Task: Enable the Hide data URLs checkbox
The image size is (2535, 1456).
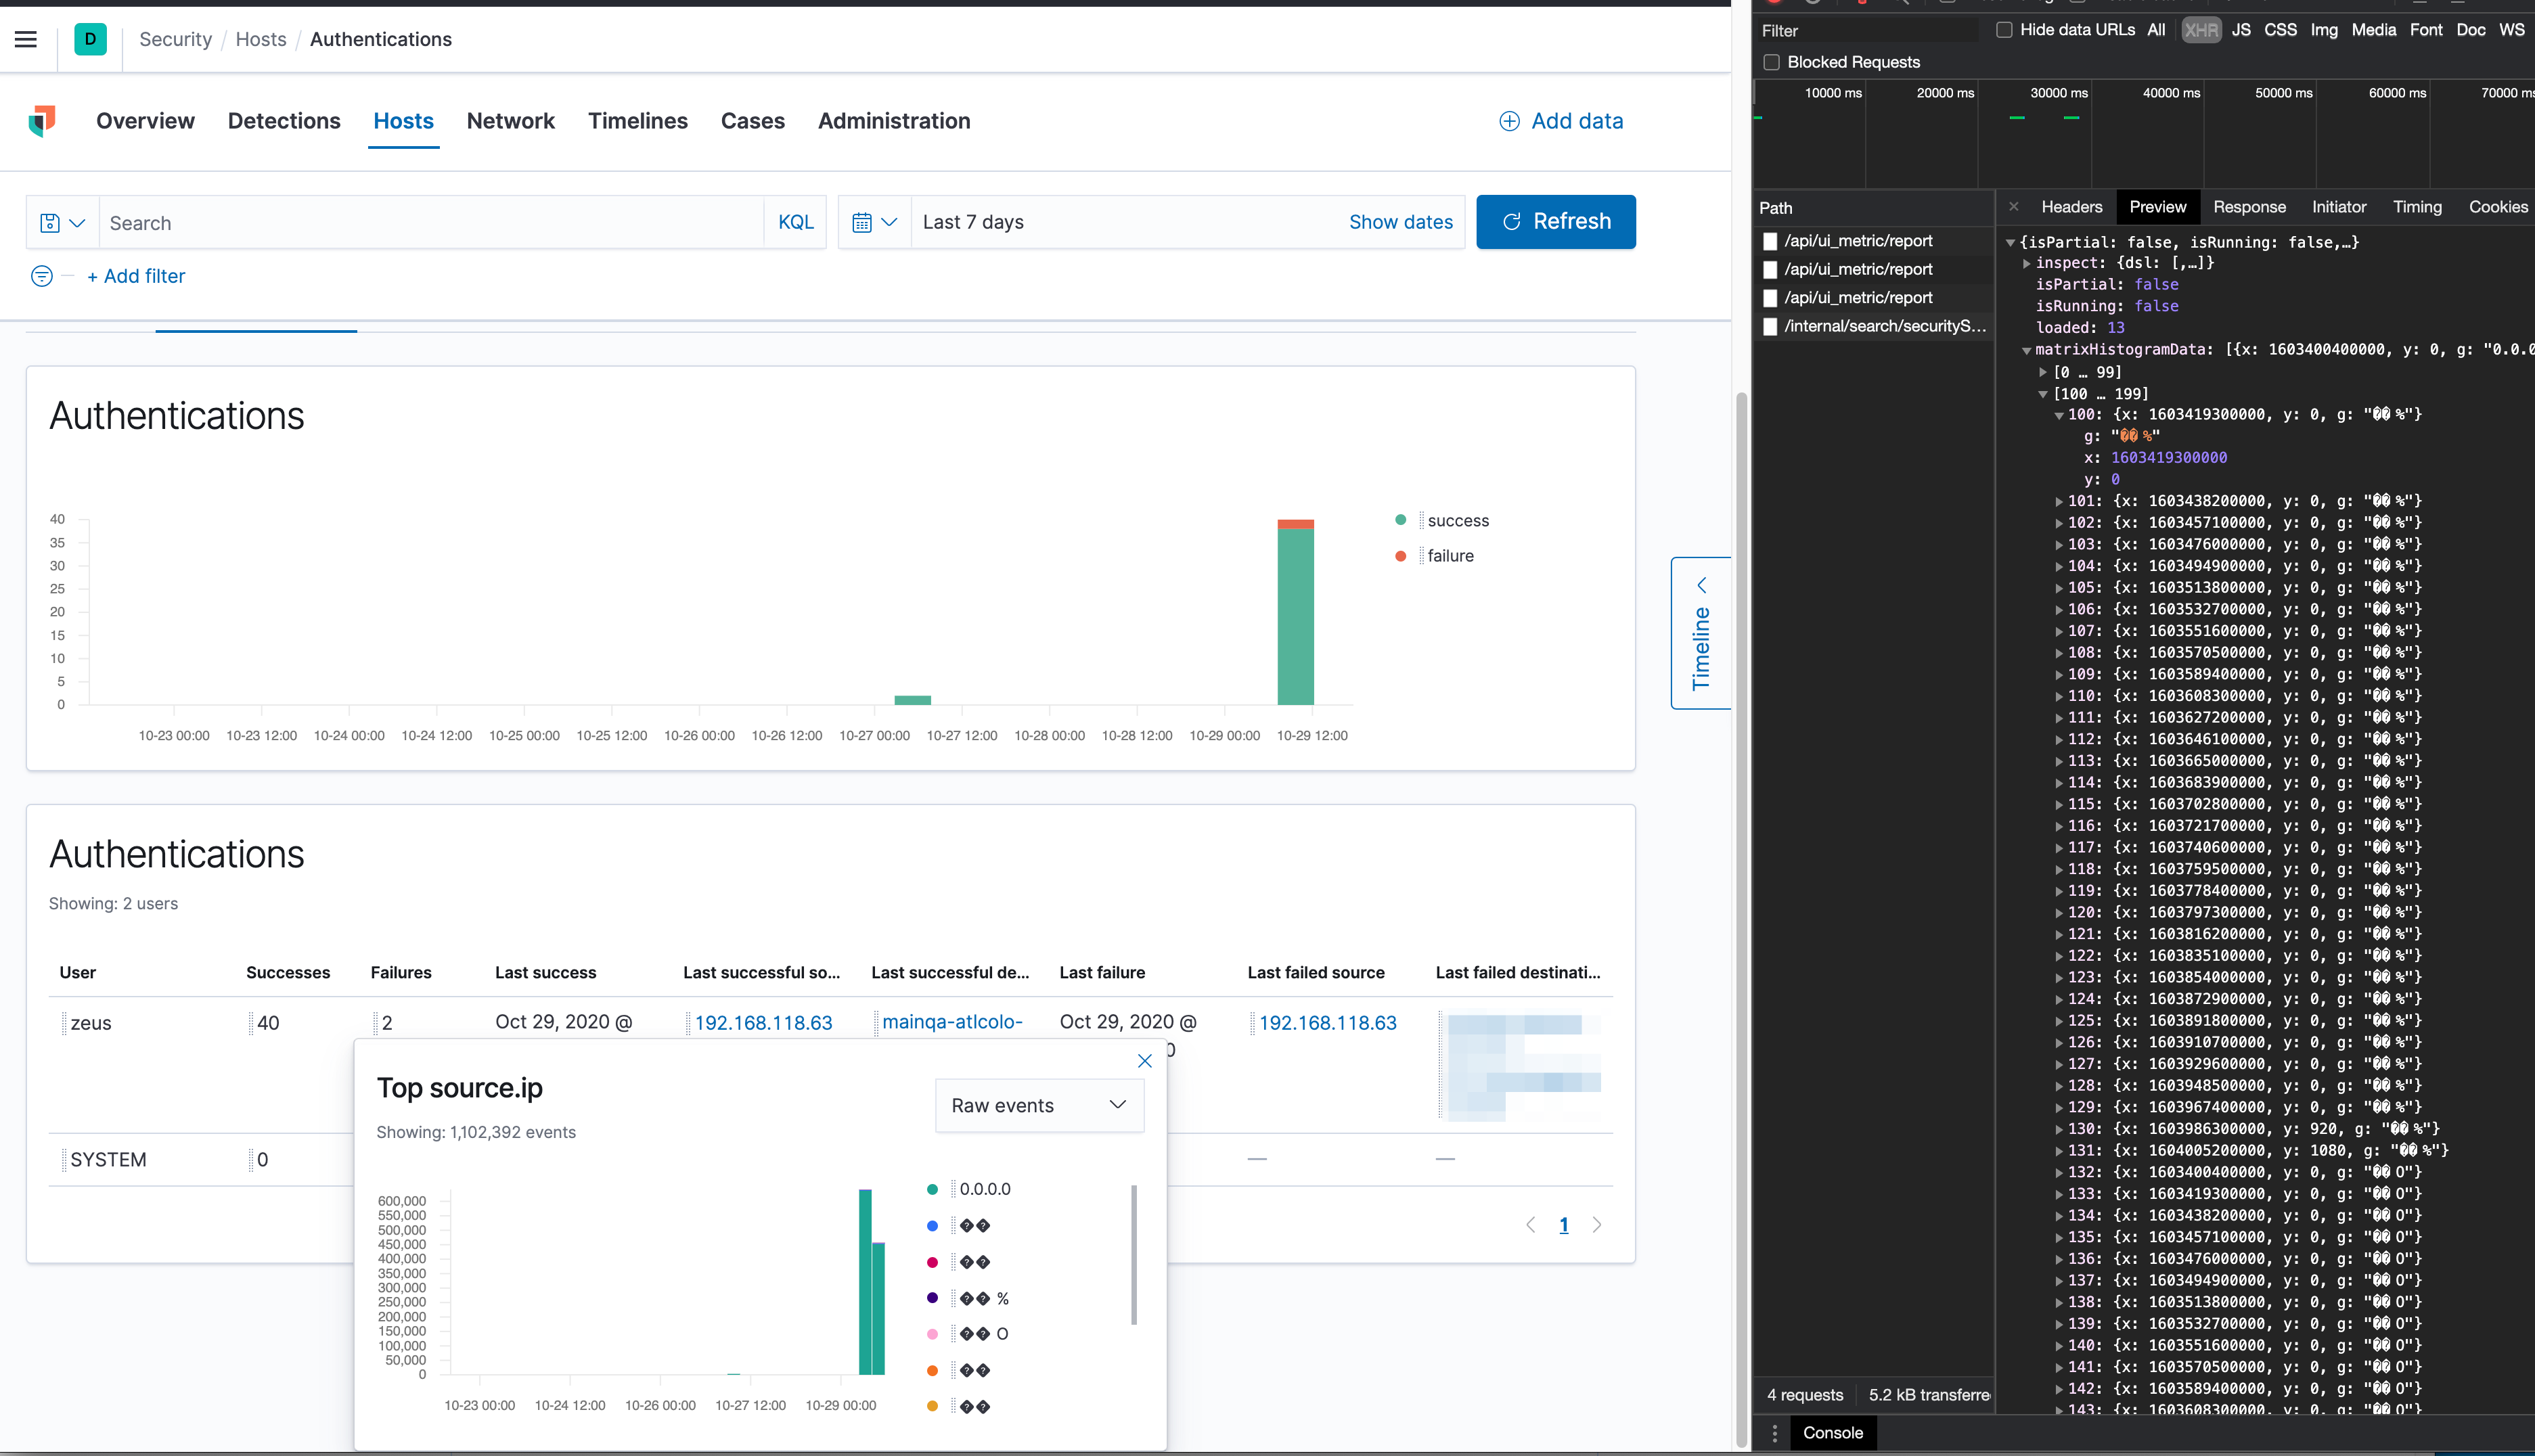Action: [x=2004, y=30]
